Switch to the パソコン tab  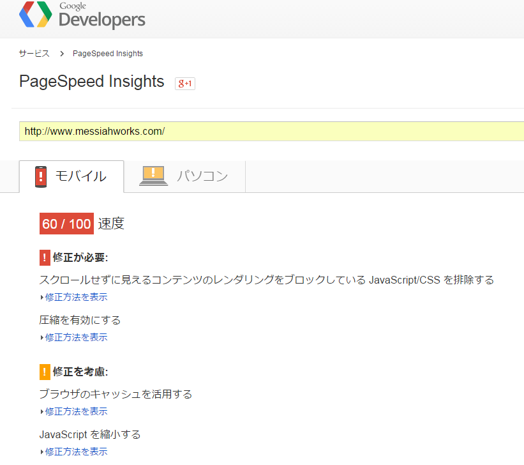point(184,177)
